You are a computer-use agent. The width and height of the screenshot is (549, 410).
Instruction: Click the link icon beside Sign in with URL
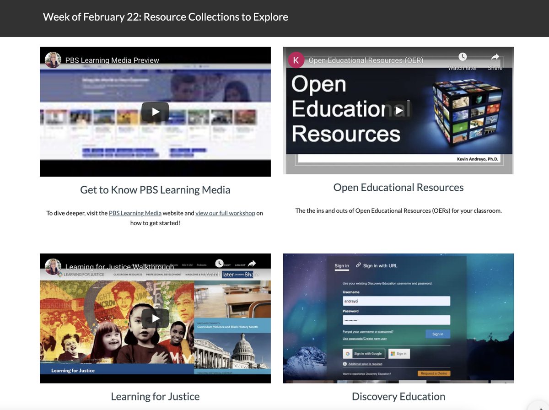tap(358, 265)
